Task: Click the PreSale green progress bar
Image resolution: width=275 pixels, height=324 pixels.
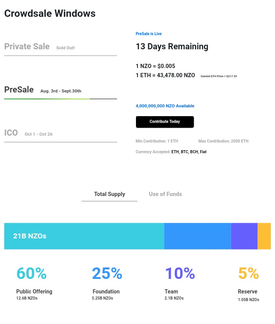Action: click(x=47, y=99)
